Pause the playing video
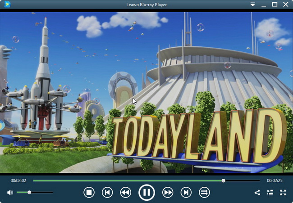Viewport: 293px width, 203px height. tap(146, 192)
